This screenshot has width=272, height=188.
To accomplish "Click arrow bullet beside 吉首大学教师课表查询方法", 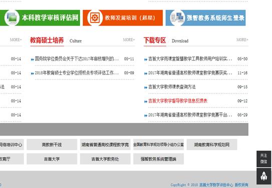I will pos(146,87).
